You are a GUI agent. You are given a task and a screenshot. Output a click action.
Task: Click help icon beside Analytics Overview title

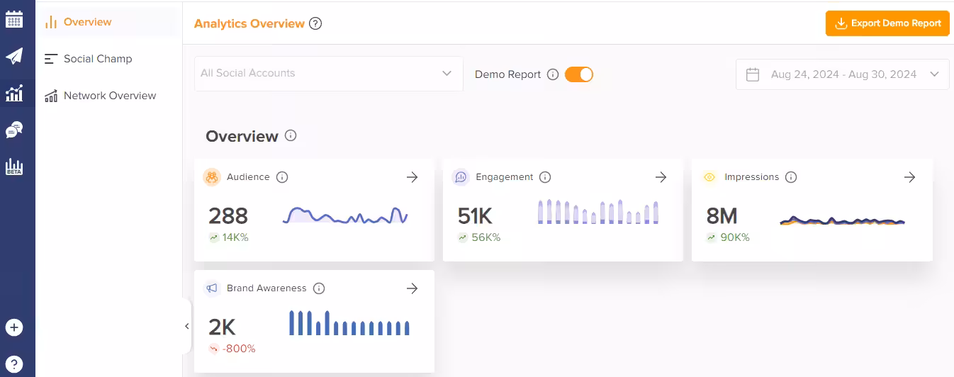click(x=316, y=23)
